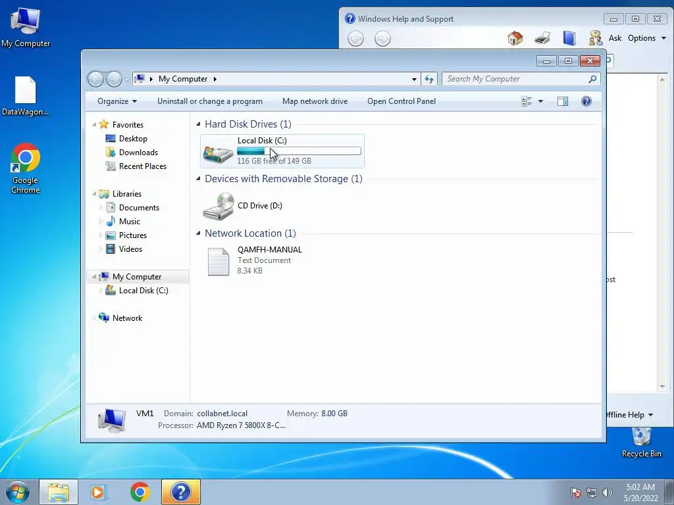Open the volume speaker tray icon

[608, 493]
